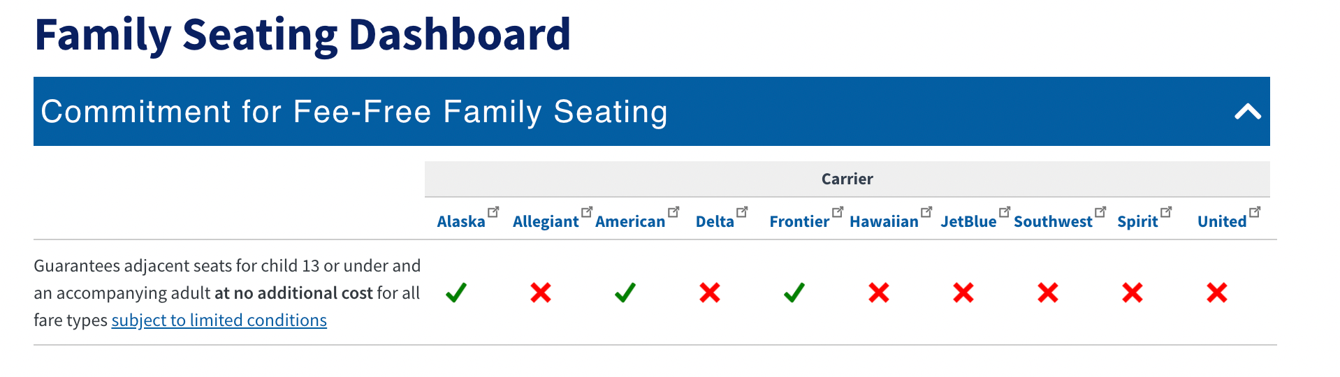
Task: Click the external link icon beside Allegiant
Action: pyautogui.click(x=587, y=212)
